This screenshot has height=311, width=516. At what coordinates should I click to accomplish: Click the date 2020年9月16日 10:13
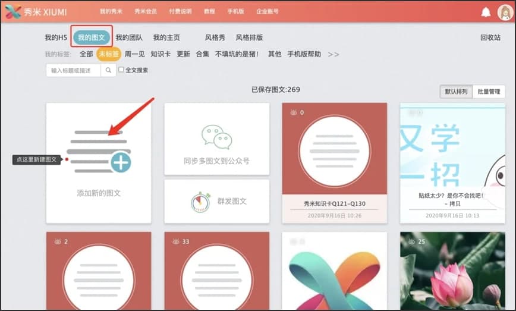[452, 216]
